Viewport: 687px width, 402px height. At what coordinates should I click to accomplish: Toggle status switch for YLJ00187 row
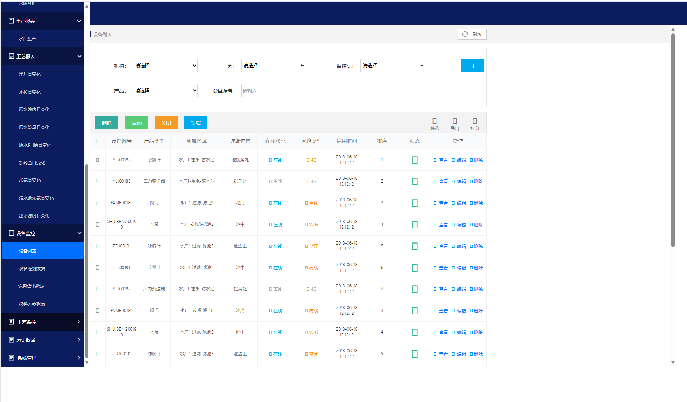(x=415, y=160)
